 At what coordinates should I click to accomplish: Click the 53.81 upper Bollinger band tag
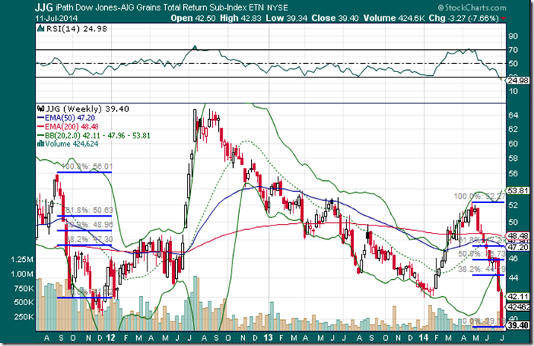click(x=518, y=190)
